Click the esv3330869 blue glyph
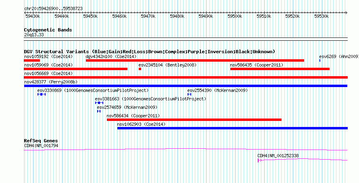Image resolution: width=359 pixels, height=183 pixels. tap(42, 94)
